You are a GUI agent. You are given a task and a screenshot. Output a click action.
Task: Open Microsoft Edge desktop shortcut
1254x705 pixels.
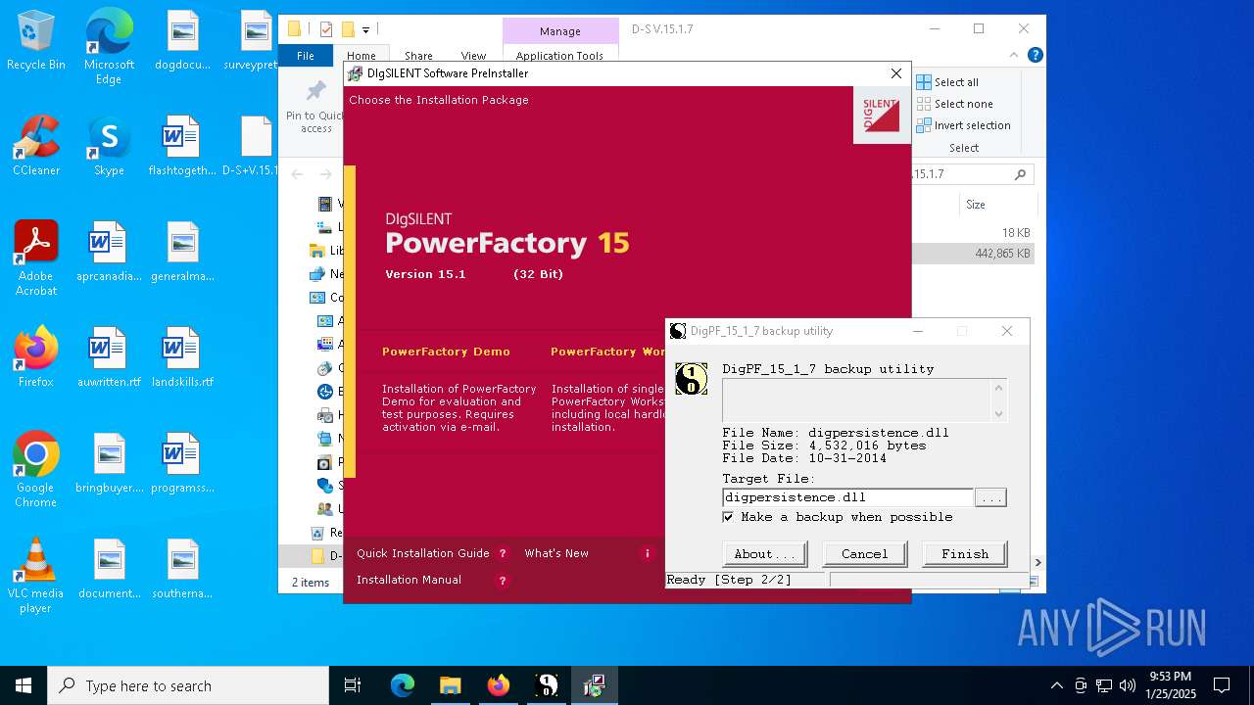click(109, 47)
